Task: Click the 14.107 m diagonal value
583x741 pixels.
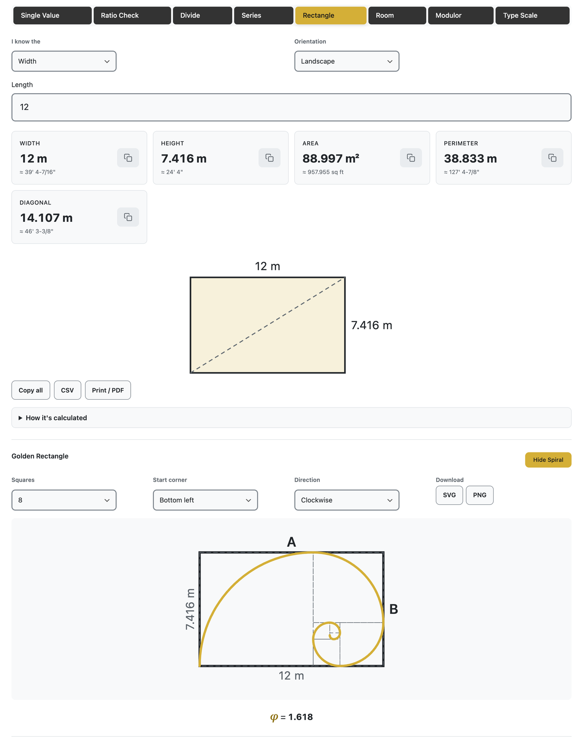Action: pos(47,218)
